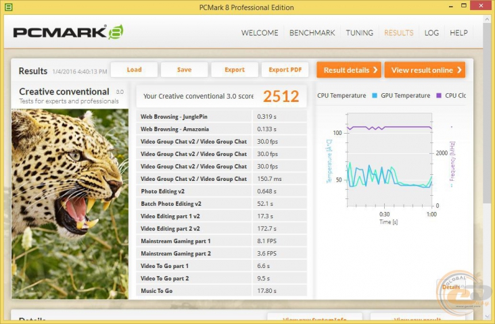
Task: Click the vertical scrollbar up arrow
Action: [x=486, y=19]
